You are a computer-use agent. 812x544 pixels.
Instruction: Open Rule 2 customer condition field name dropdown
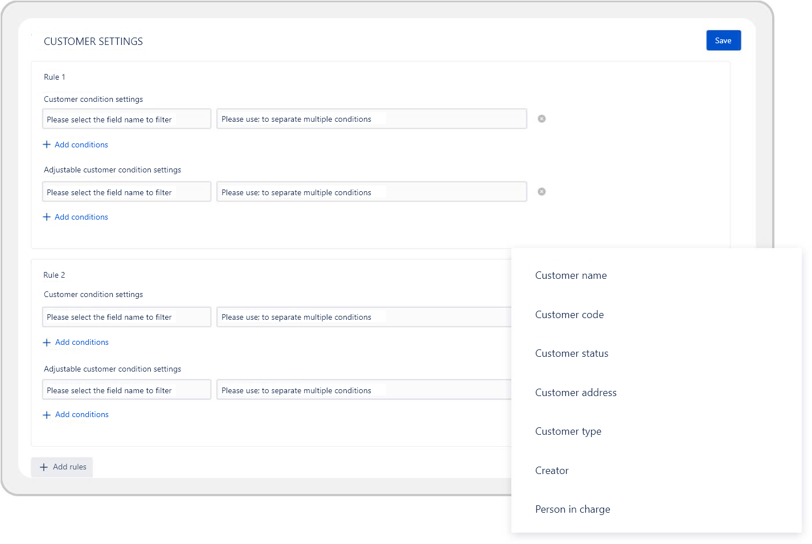[x=126, y=317]
